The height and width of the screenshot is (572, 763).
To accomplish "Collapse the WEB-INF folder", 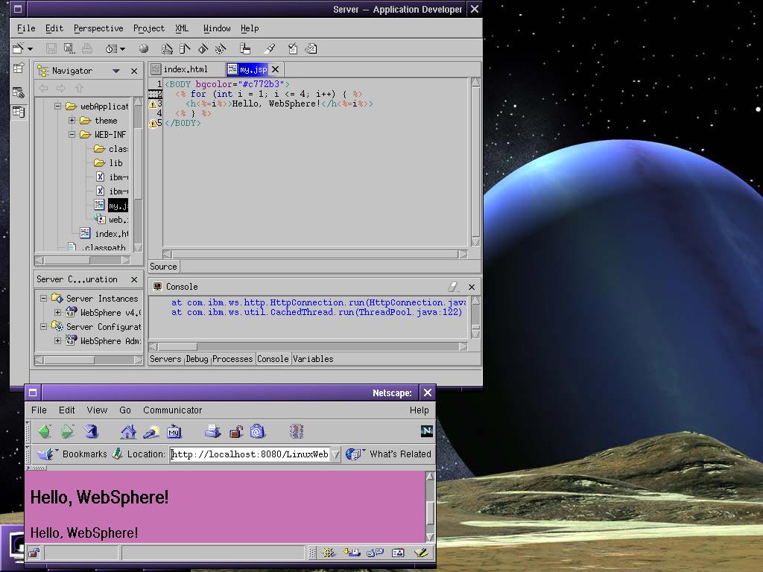I will [x=72, y=134].
